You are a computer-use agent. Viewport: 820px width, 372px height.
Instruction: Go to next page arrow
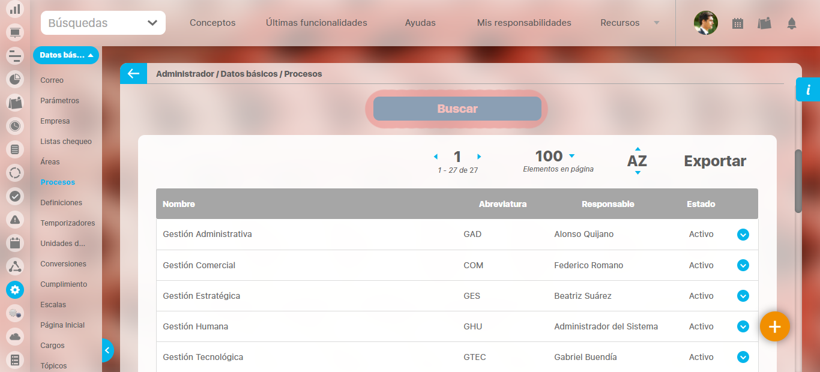tap(479, 157)
